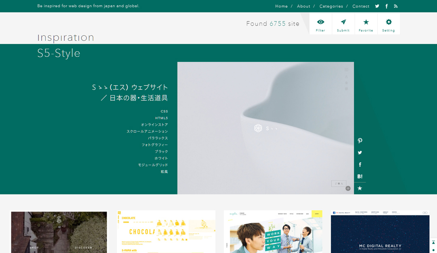Screen dimensions: 437x253
Task: Select the HTML5 tag
Action: [x=161, y=118]
